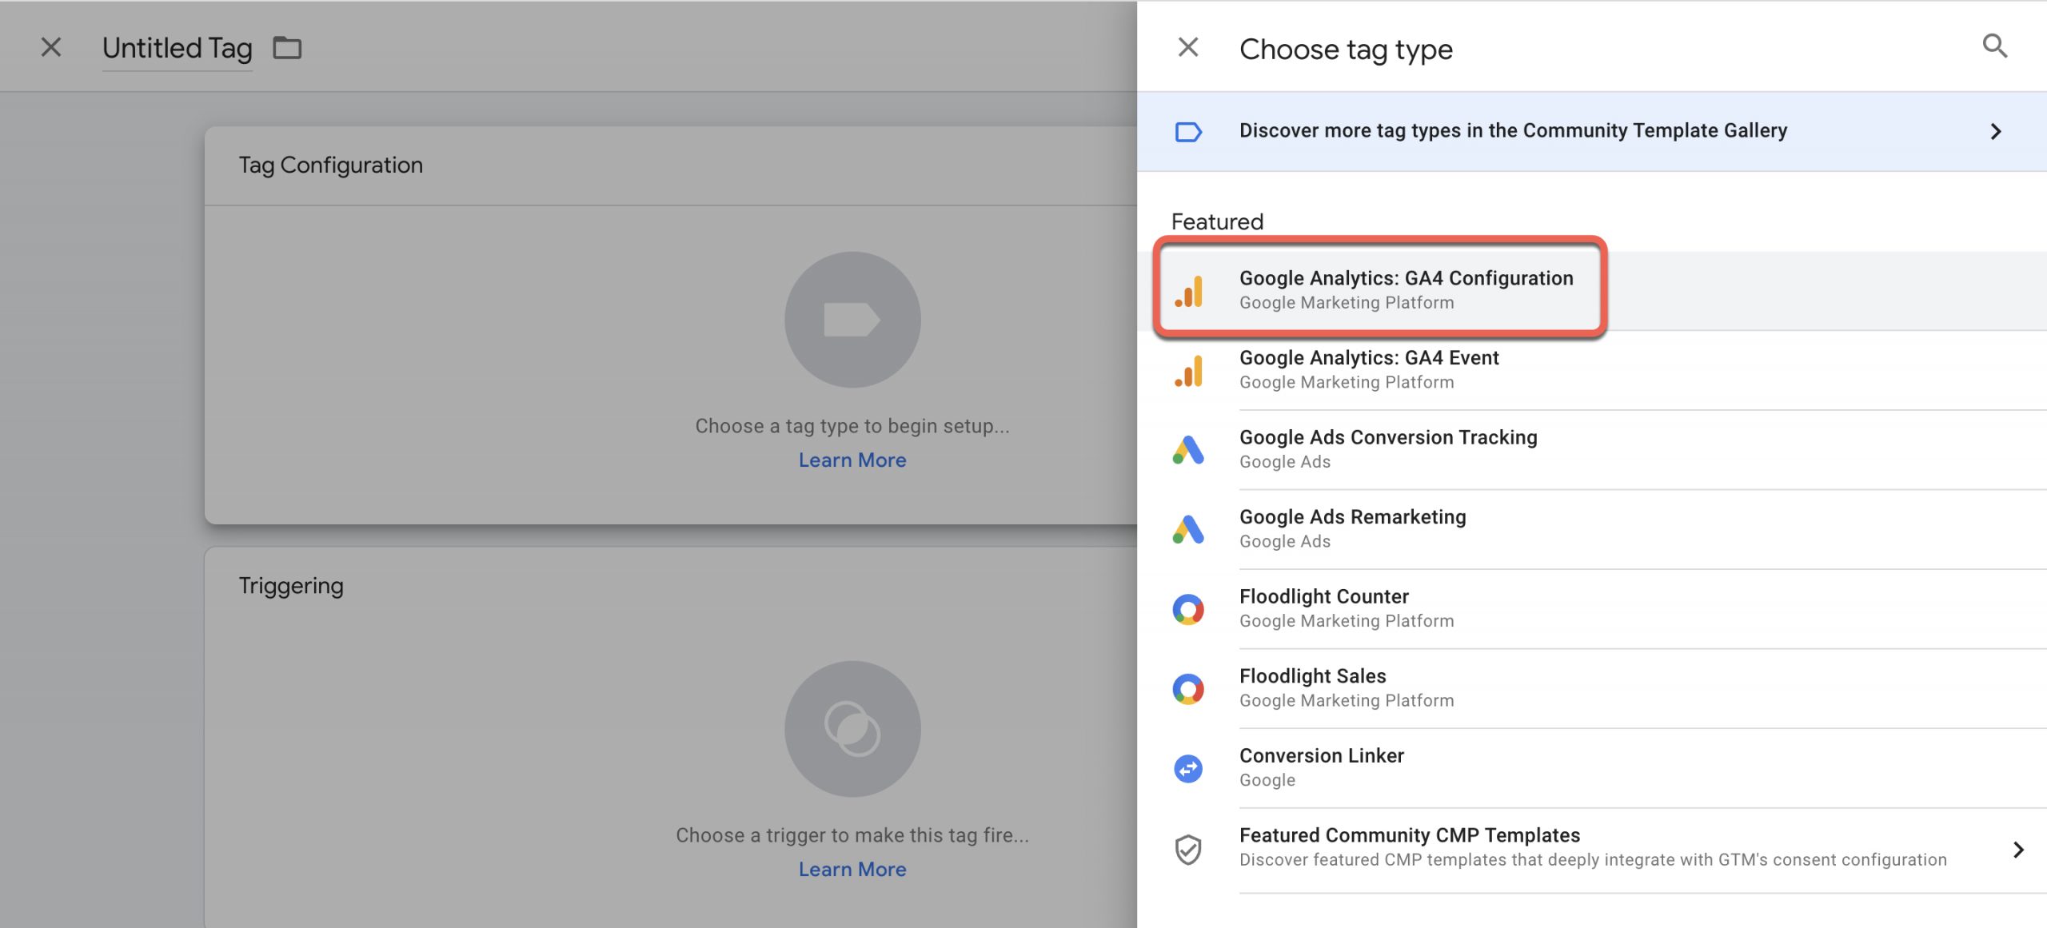Expand Community Template Gallery chevron arrow
This screenshot has width=2047, height=928.
click(x=1996, y=131)
